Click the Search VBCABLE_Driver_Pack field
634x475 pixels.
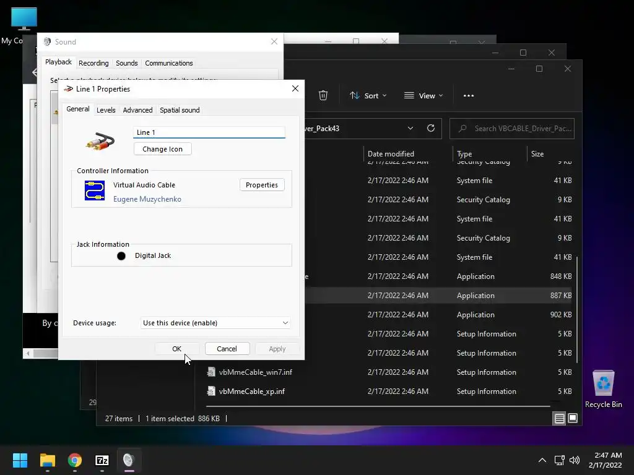[x=512, y=129]
